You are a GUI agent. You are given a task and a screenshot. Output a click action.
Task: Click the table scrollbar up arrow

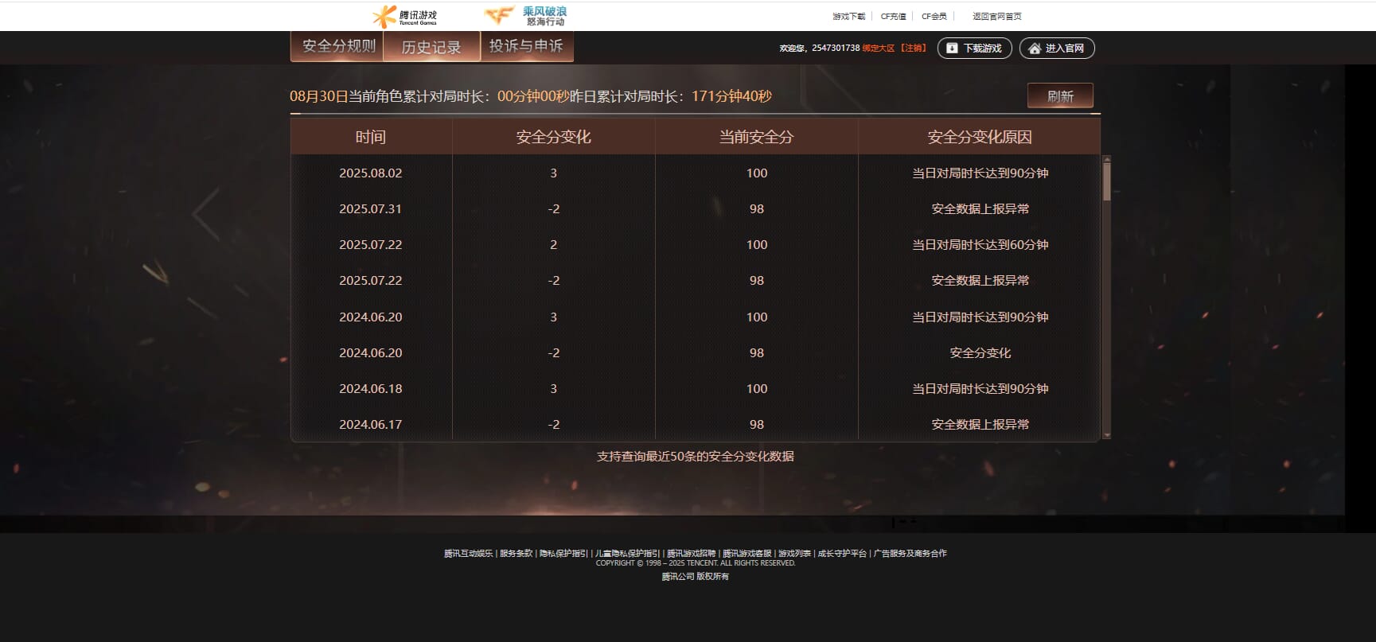pos(1106,159)
